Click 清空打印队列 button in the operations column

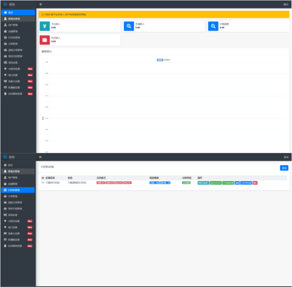pos(215,183)
